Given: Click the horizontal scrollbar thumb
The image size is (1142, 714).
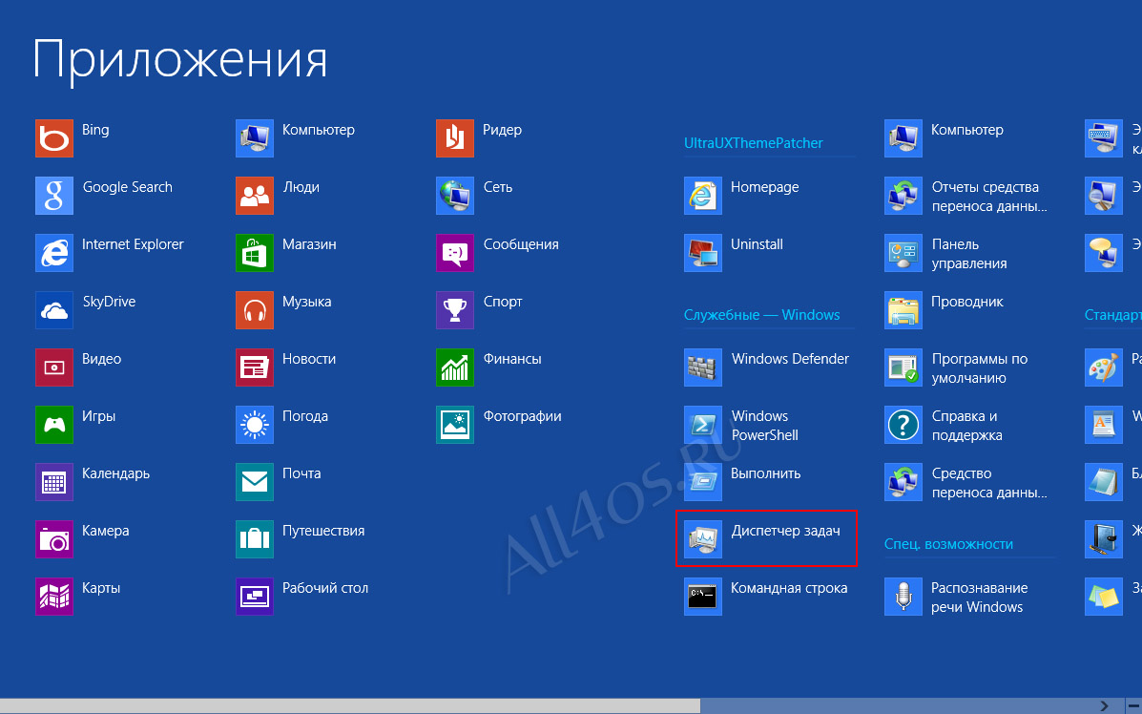Looking at the screenshot, I should click(x=349, y=706).
